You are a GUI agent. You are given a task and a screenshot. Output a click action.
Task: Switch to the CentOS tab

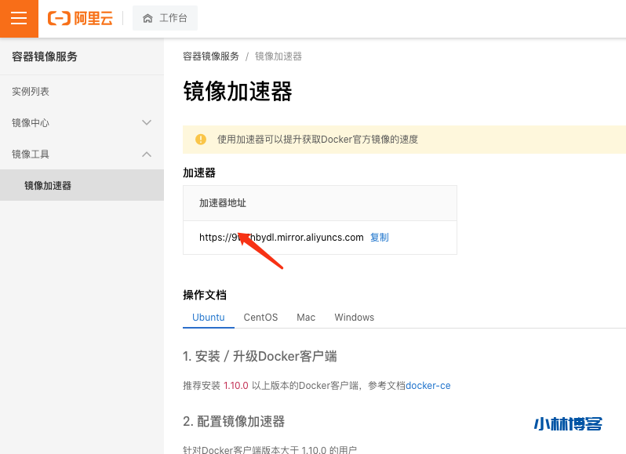coord(260,318)
